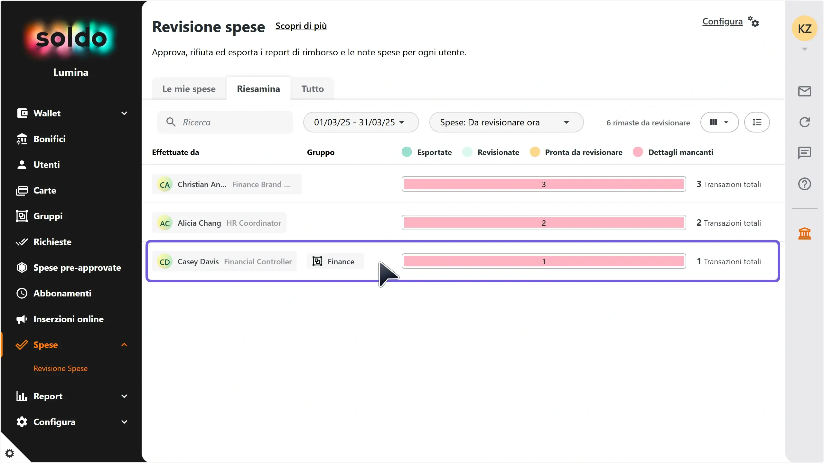Expand the Wallet chevron
824x463 pixels.
point(124,113)
